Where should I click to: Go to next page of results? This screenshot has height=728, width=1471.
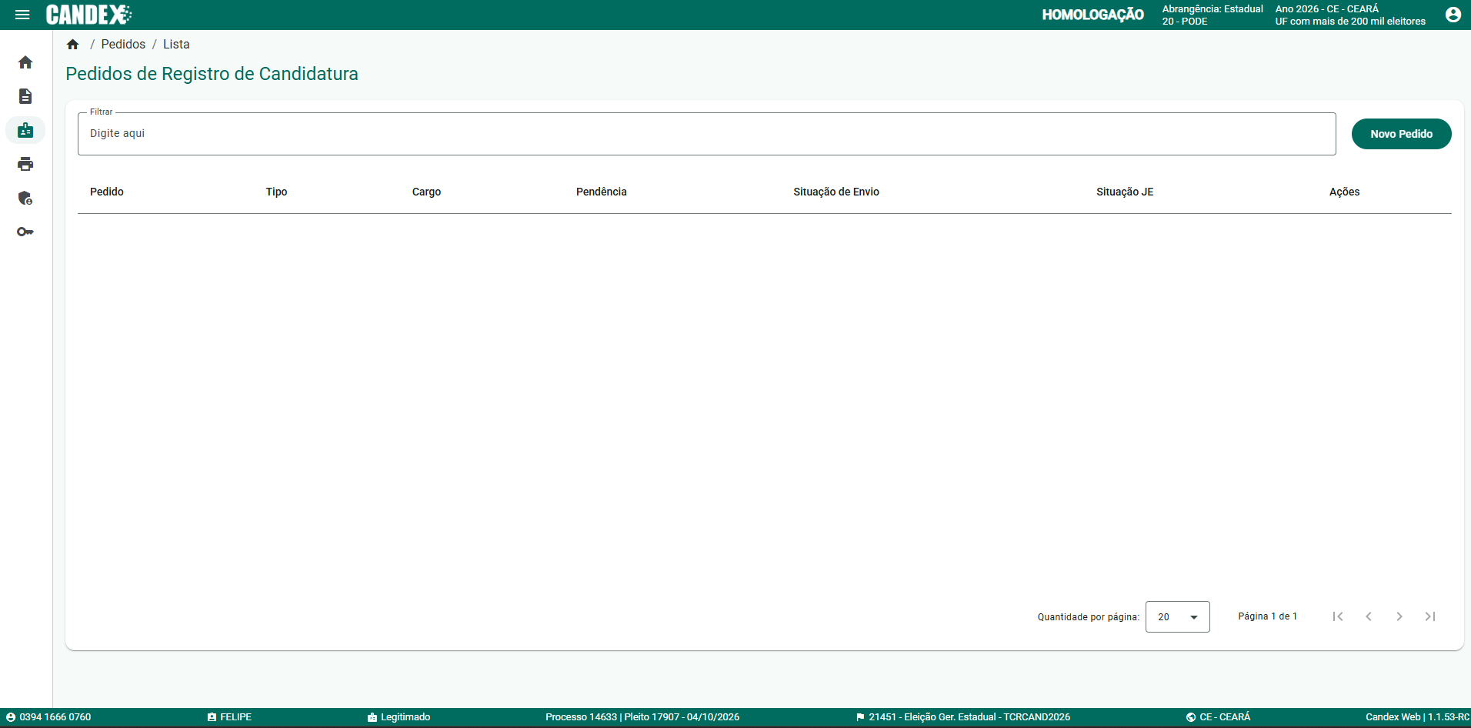coord(1399,616)
